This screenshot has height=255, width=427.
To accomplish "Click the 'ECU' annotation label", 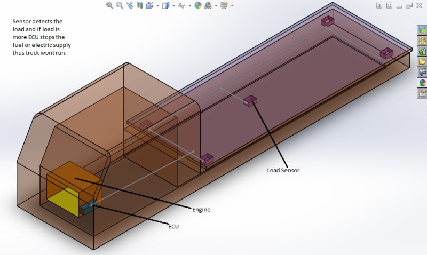I will point(173,226).
